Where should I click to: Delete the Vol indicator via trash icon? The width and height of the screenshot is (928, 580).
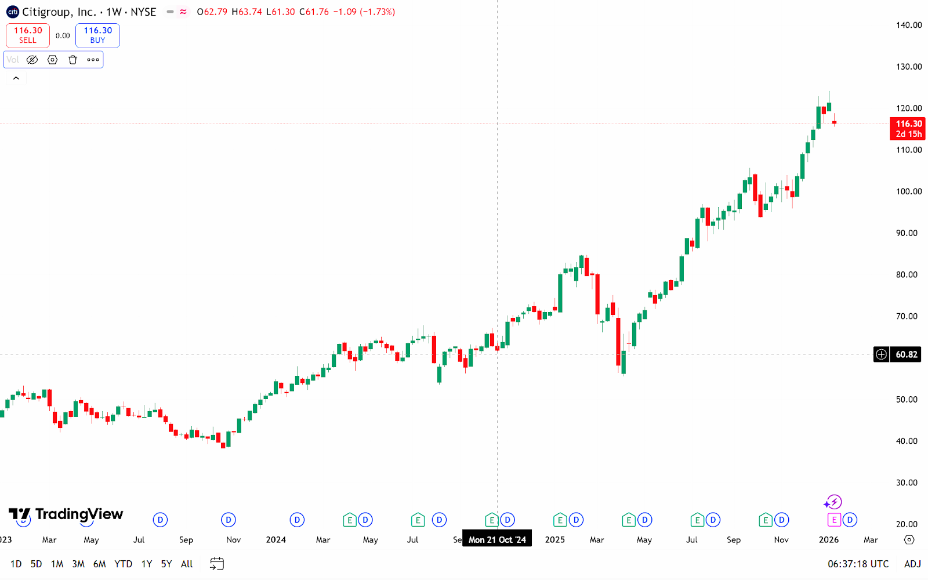click(72, 60)
